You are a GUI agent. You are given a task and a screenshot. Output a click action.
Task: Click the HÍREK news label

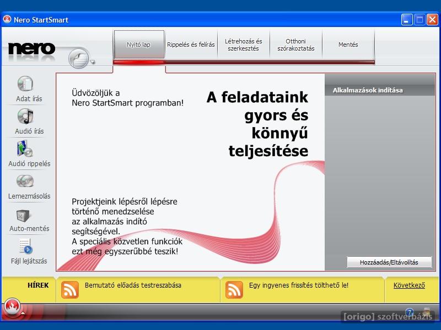(38, 285)
